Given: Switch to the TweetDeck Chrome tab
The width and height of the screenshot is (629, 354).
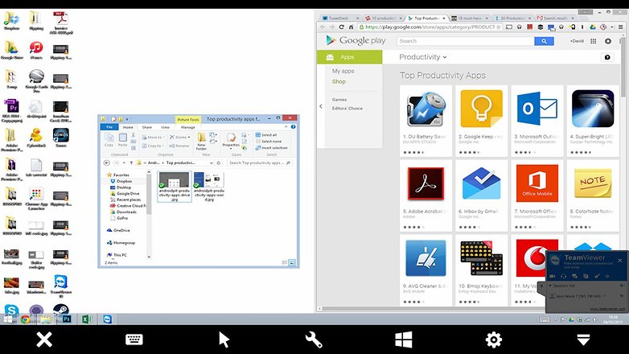Looking at the screenshot, I should click(x=341, y=18).
